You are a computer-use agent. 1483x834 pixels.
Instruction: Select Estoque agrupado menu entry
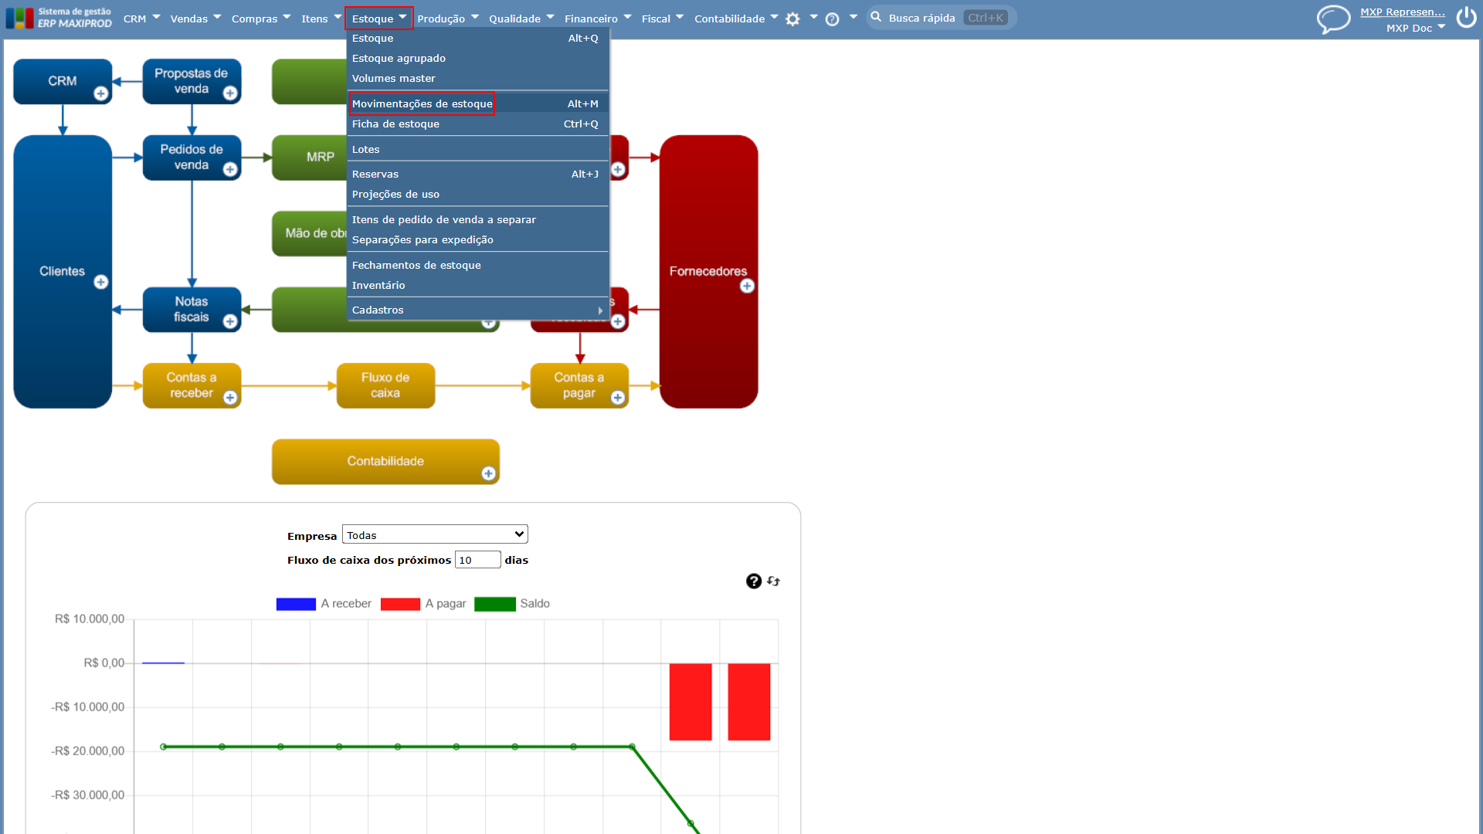click(478, 58)
